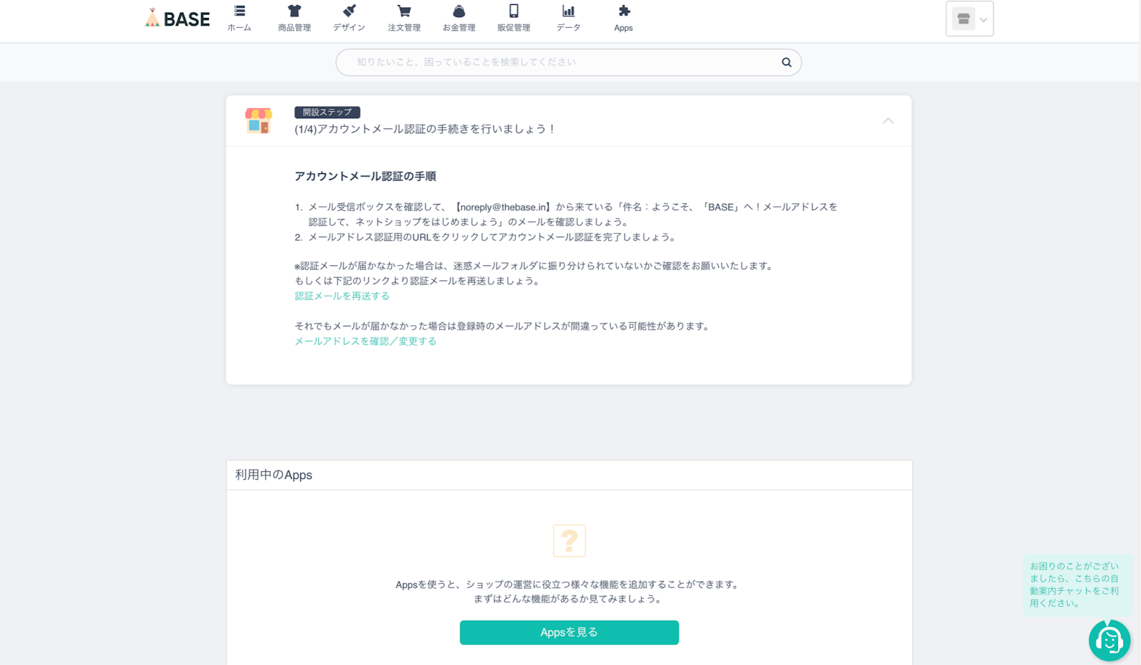Open the ホーム home menu icon

(x=240, y=11)
